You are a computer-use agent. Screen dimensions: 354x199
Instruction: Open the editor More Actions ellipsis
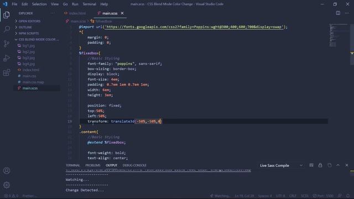347,13
